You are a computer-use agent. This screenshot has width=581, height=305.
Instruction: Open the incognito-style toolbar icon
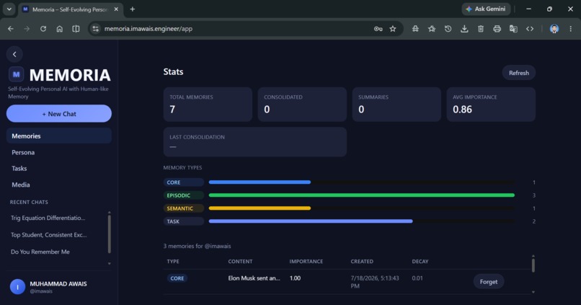click(415, 29)
